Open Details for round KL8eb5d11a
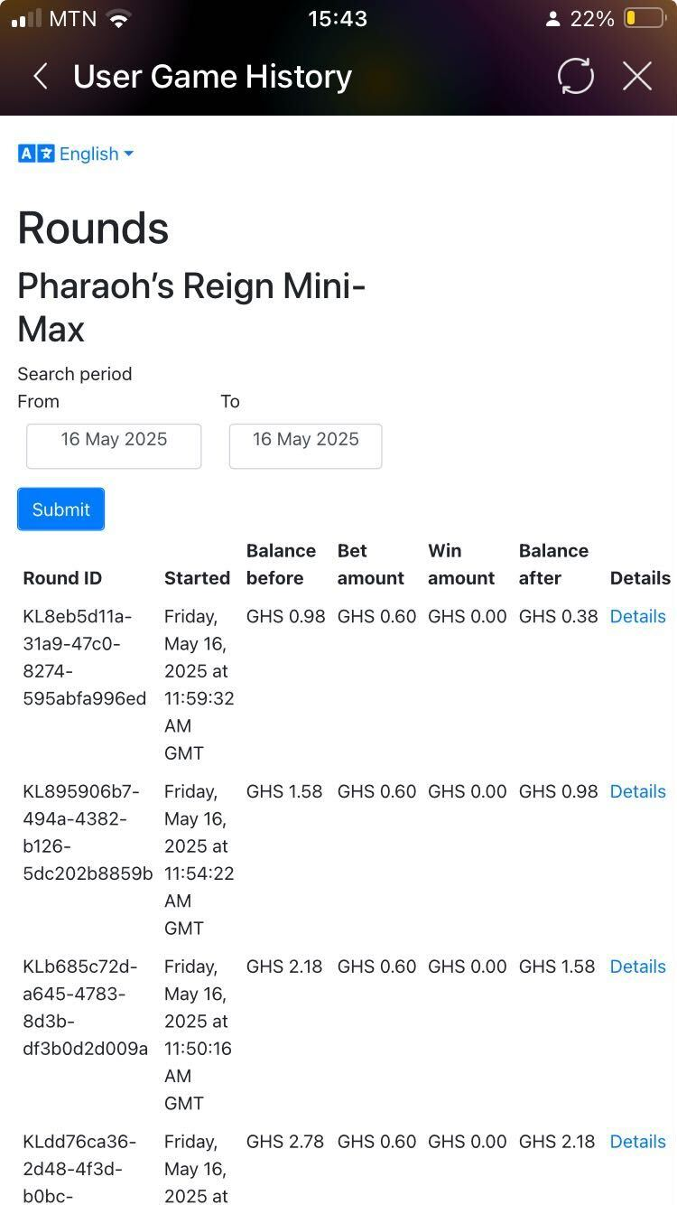 point(637,616)
